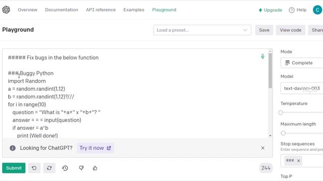This screenshot has height=181, width=323.
Task: Click the 'answer = = = input(question)' line
Action: pyautogui.click(x=47, y=120)
